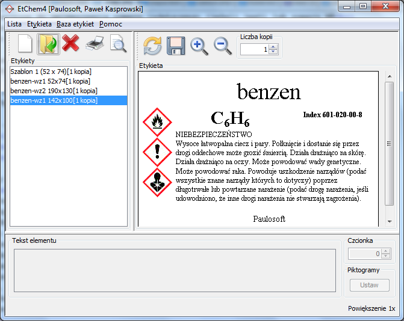This screenshot has width=404, height=321.
Task: Close the EtChem4 window
Action: point(385,6)
